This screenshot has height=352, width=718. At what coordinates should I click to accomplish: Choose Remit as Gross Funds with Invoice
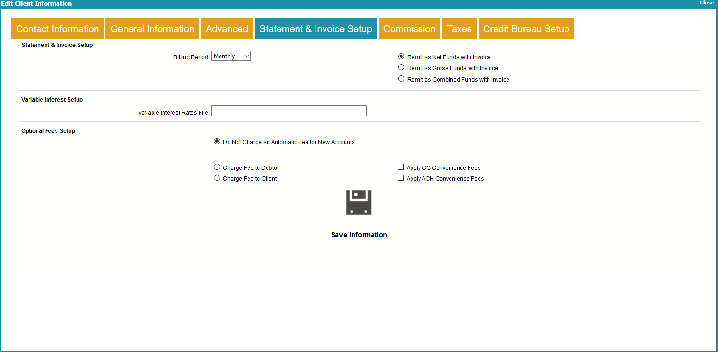coord(401,67)
